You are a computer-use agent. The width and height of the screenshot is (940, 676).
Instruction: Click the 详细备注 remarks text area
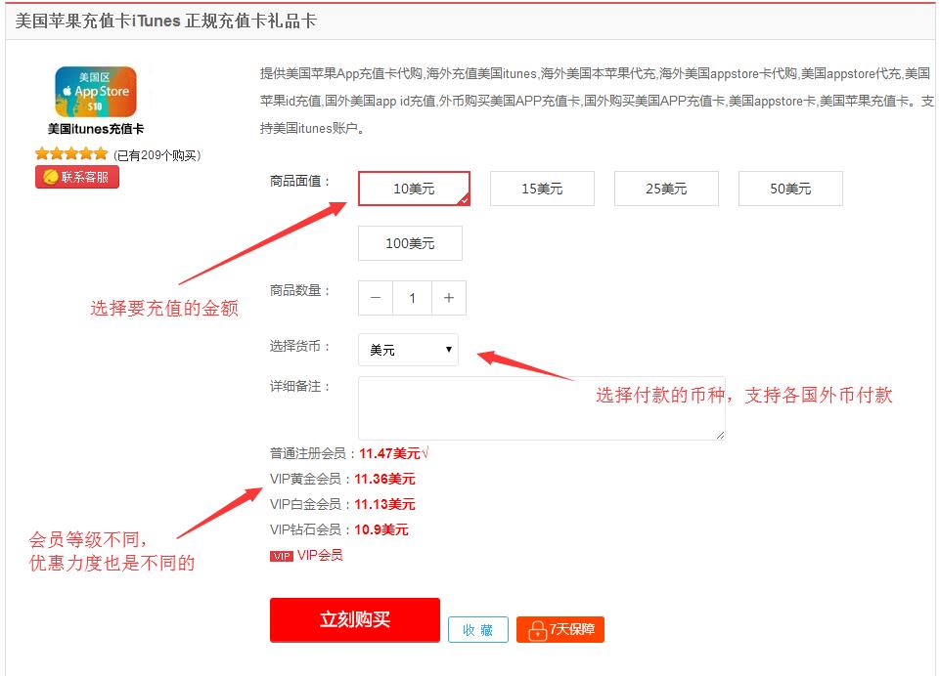[x=541, y=408]
